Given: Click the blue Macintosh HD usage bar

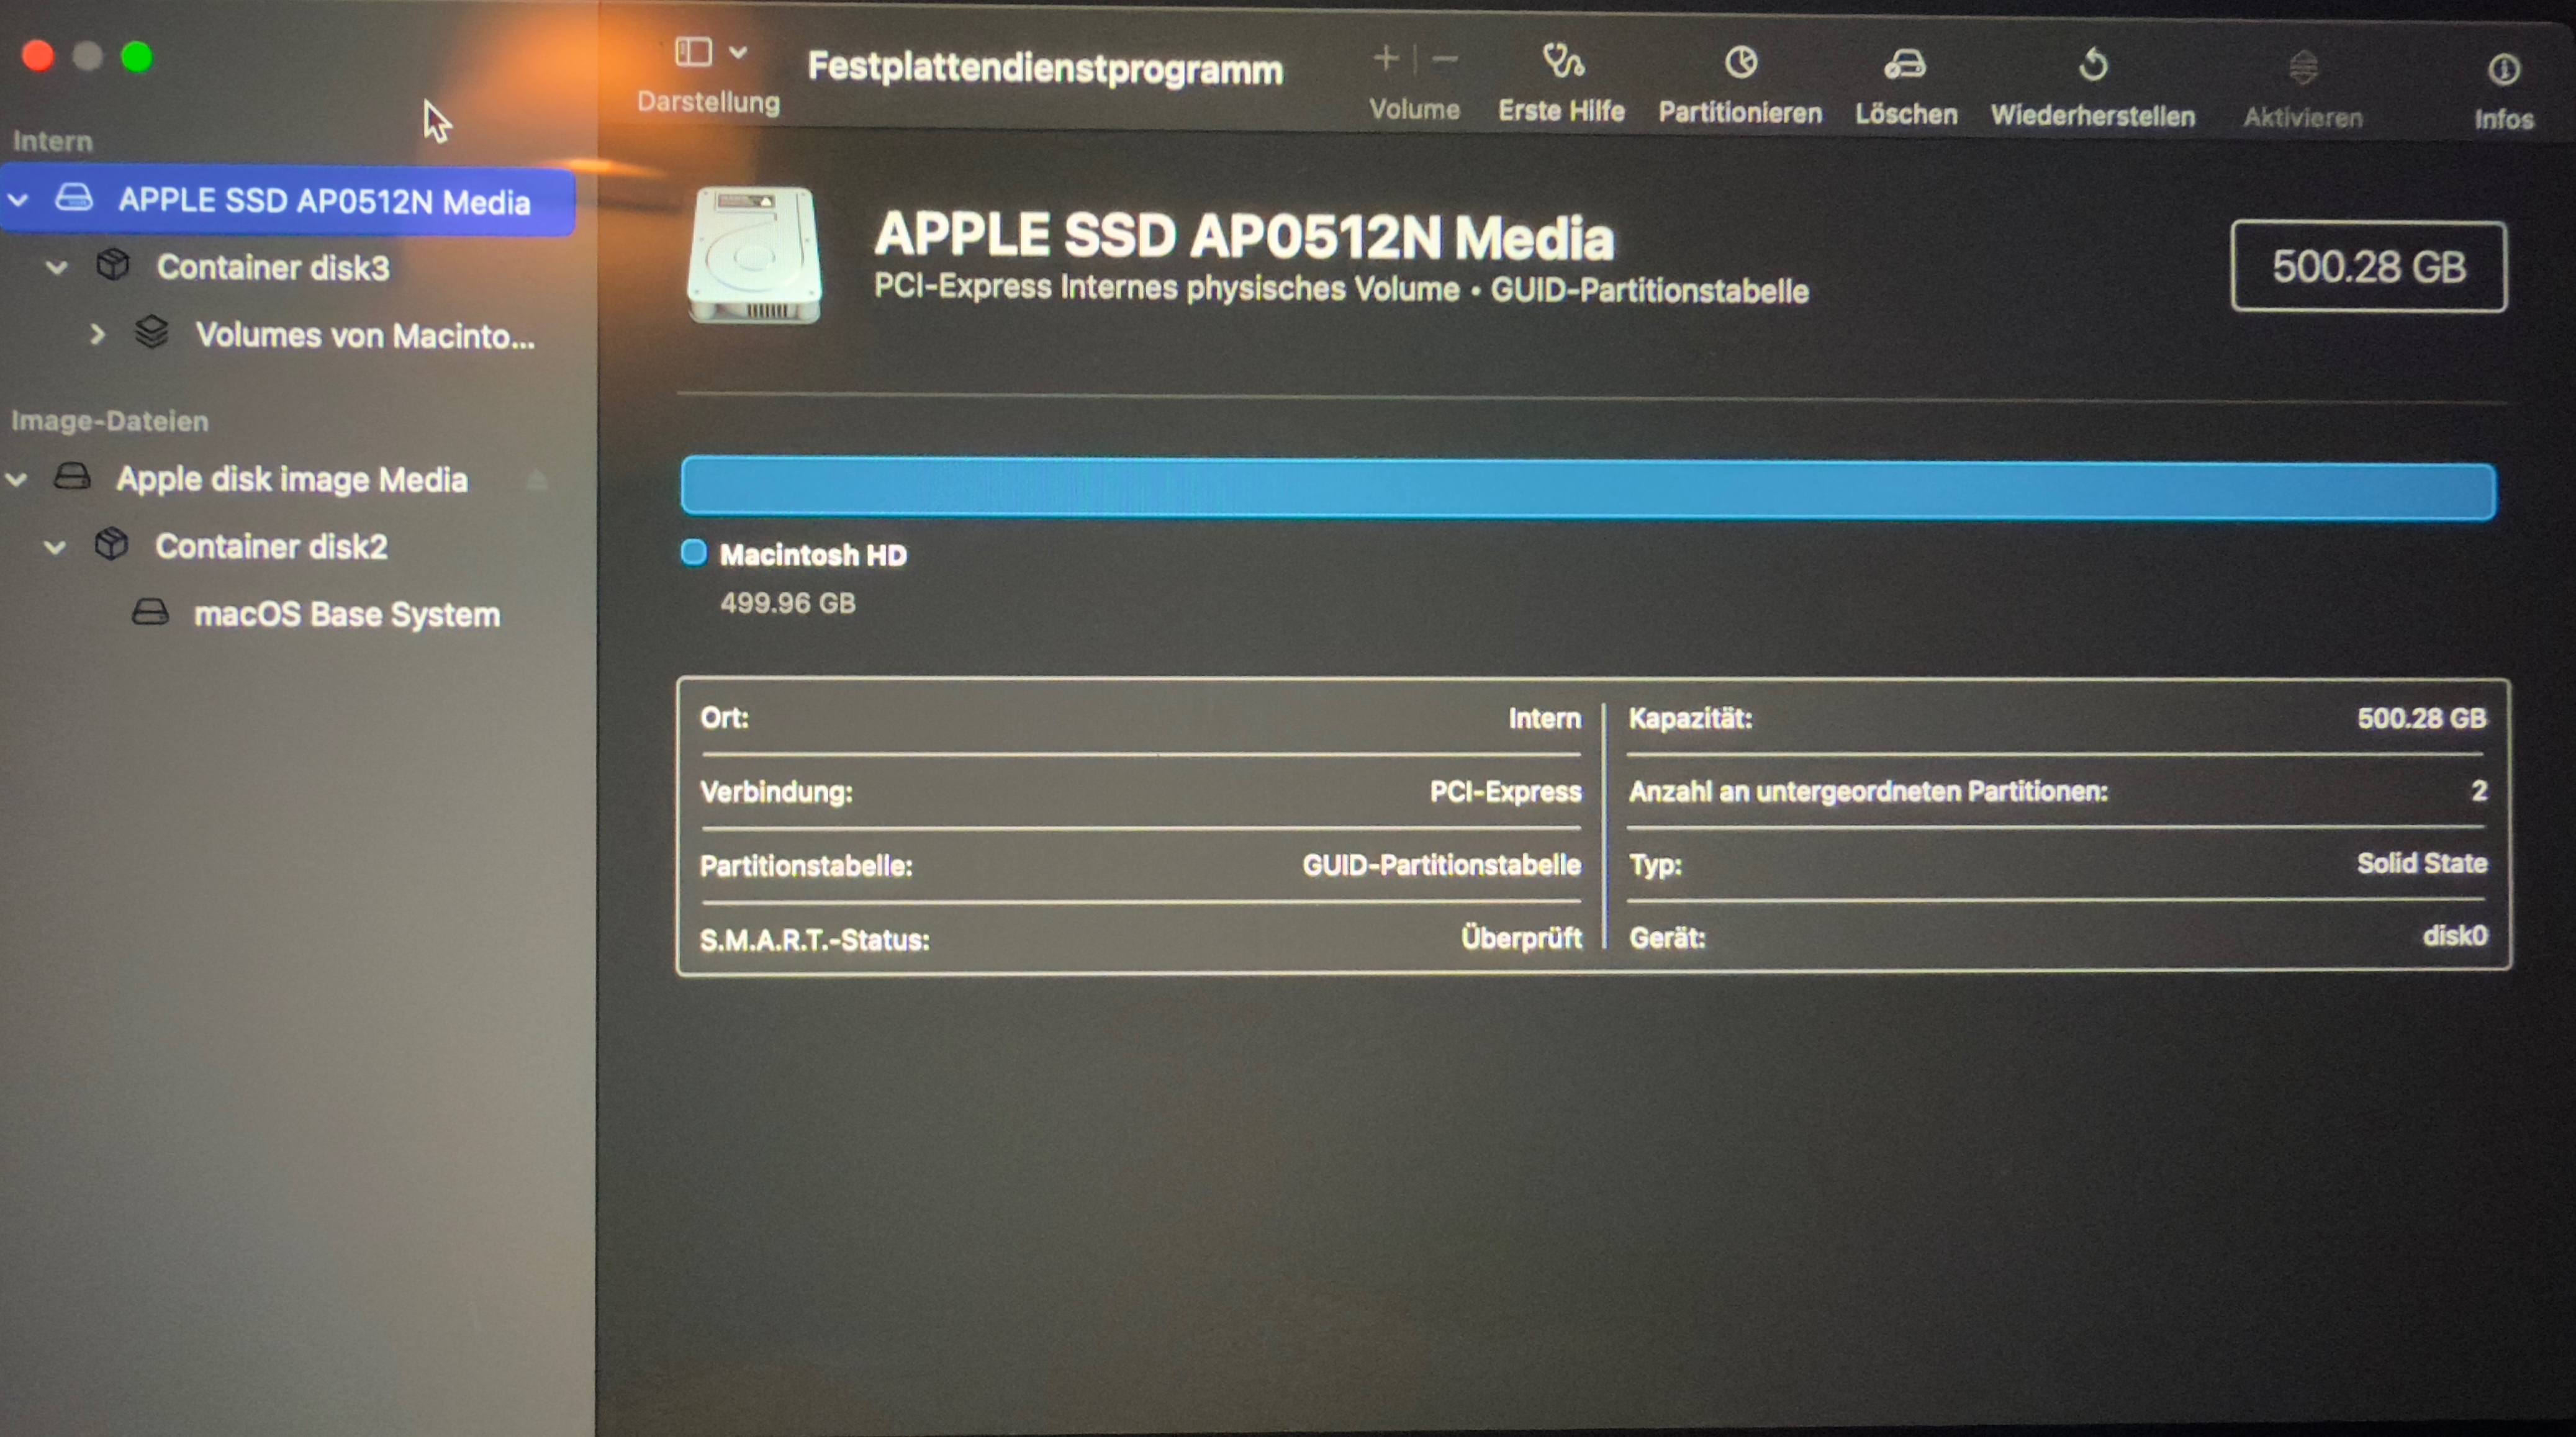Looking at the screenshot, I should (x=1587, y=489).
